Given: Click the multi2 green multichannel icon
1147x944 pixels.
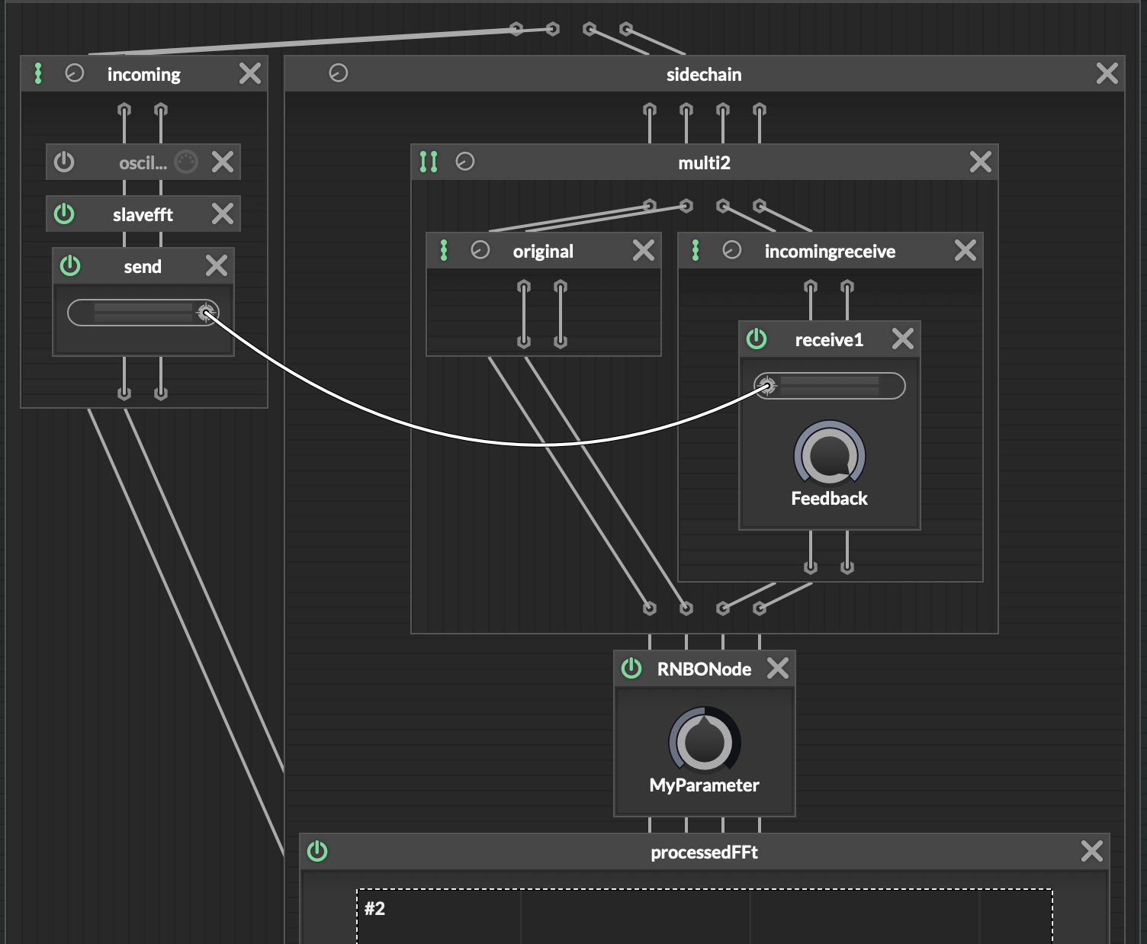Looking at the screenshot, I should click(429, 162).
